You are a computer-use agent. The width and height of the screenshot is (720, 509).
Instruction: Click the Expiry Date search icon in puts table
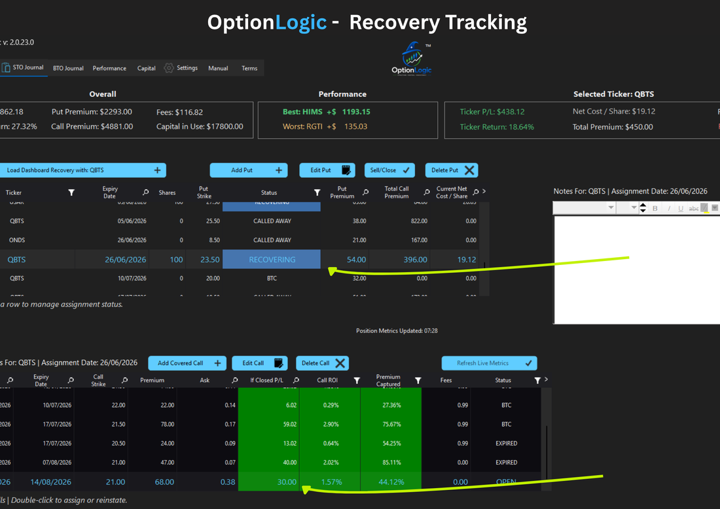145,192
